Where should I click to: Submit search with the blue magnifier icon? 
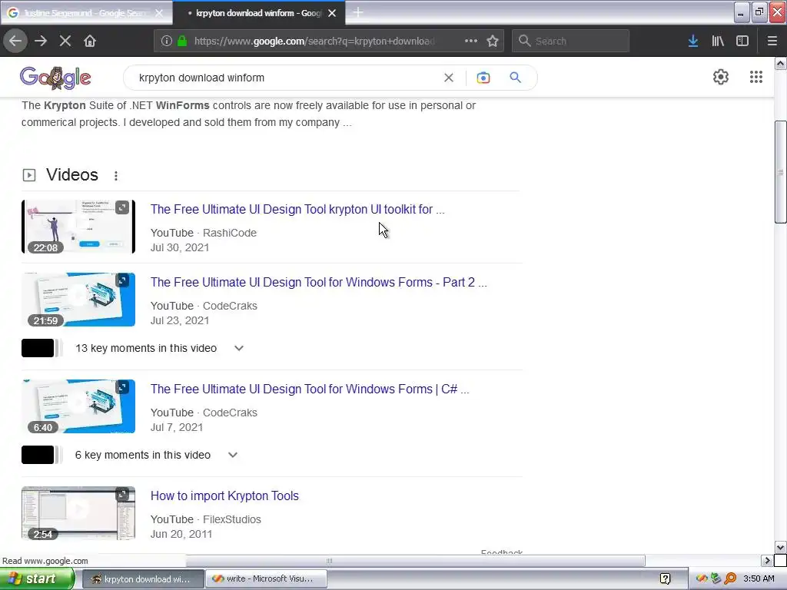[516, 78]
